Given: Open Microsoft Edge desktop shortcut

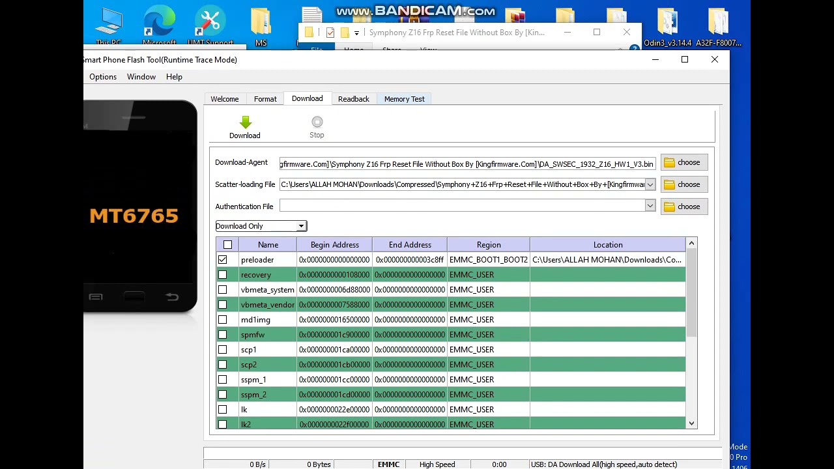Looking at the screenshot, I should [x=159, y=26].
